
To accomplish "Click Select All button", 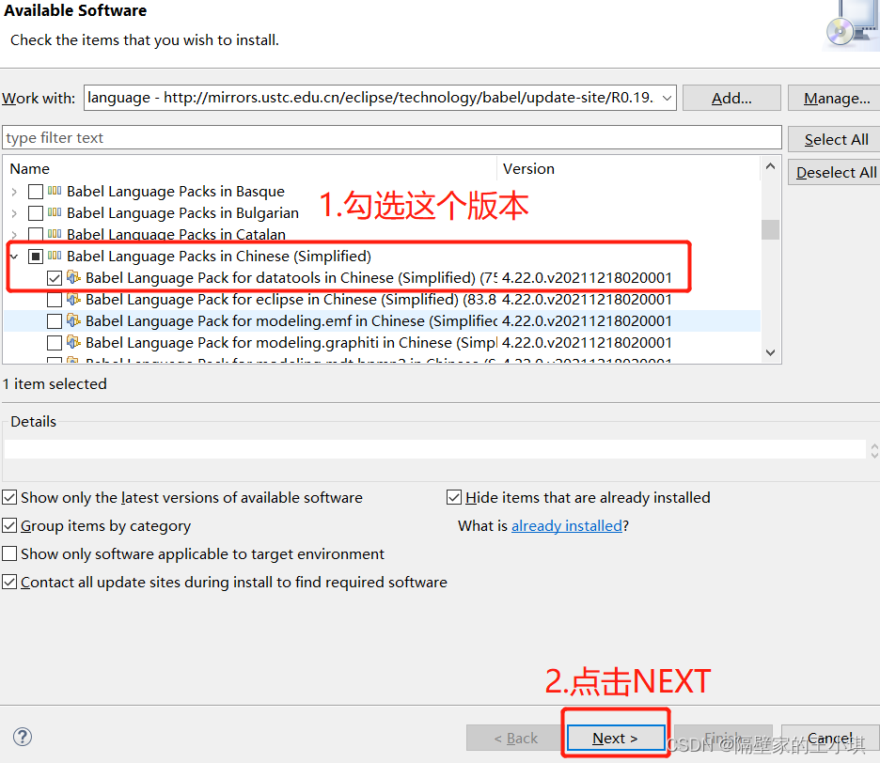I will [835, 139].
